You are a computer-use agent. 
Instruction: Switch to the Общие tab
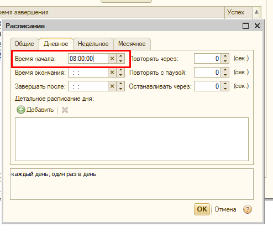pyautogui.click(x=24, y=44)
